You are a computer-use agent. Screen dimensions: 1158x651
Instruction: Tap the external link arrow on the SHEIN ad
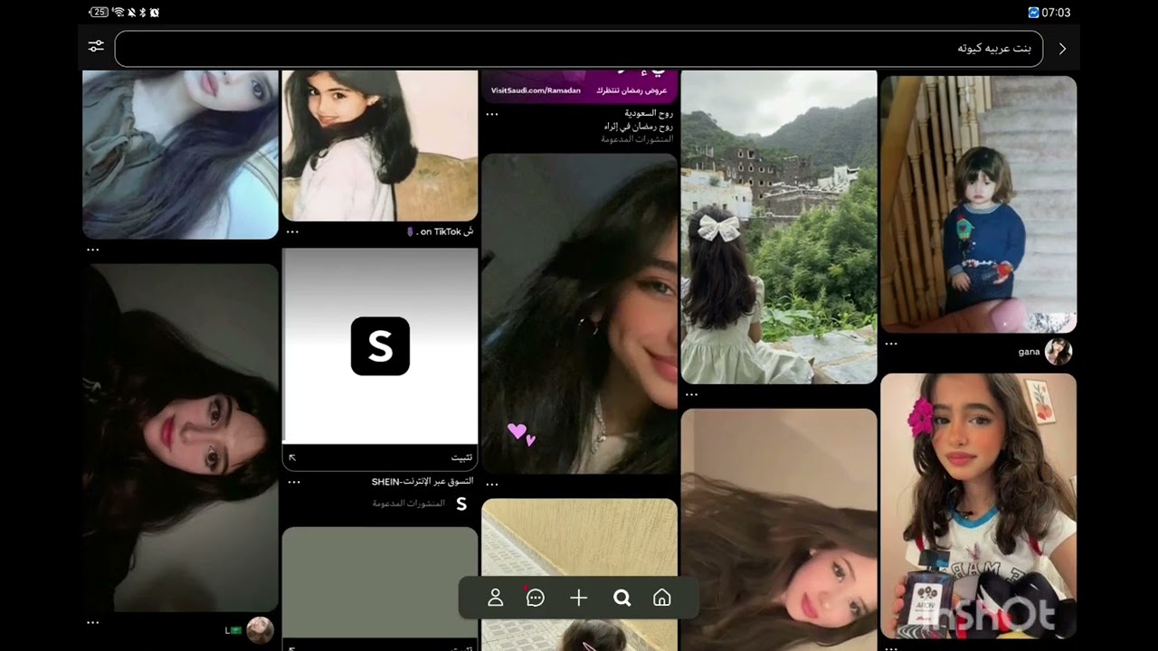tap(292, 458)
